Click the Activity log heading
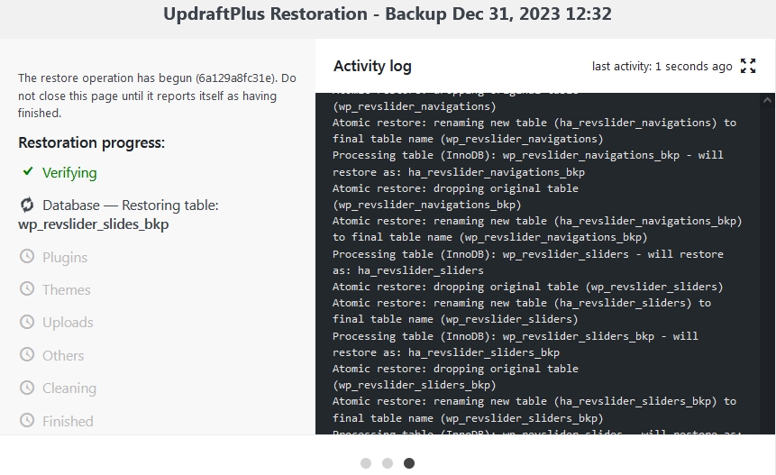Image resolution: width=776 pixels, height=475 pixels. pos(372,66)
